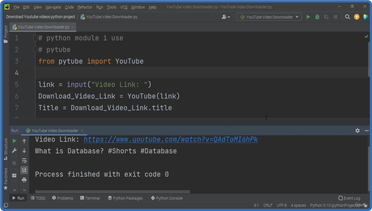Open Run panel settings gear
Viewport: 372px width, 211px height.
coord(357,131)
